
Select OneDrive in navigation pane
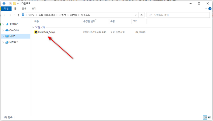click(x=14, y=30)
